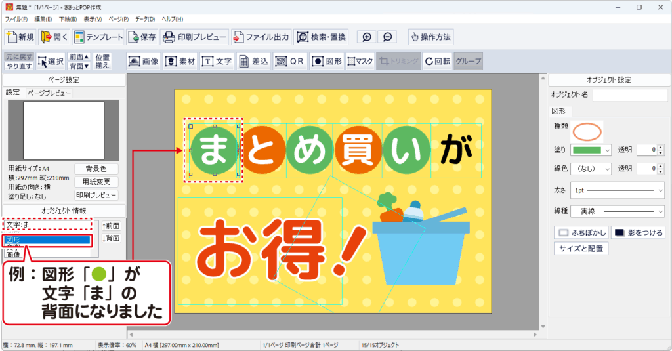The image size is (672, 351).
Task: Open the 塗り fill color dropdown
Action: click(591, 150)
